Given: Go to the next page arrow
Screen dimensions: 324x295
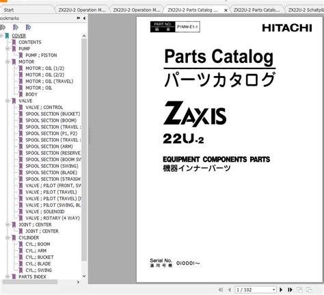Looking at the screenshot, I should point(281,290).
